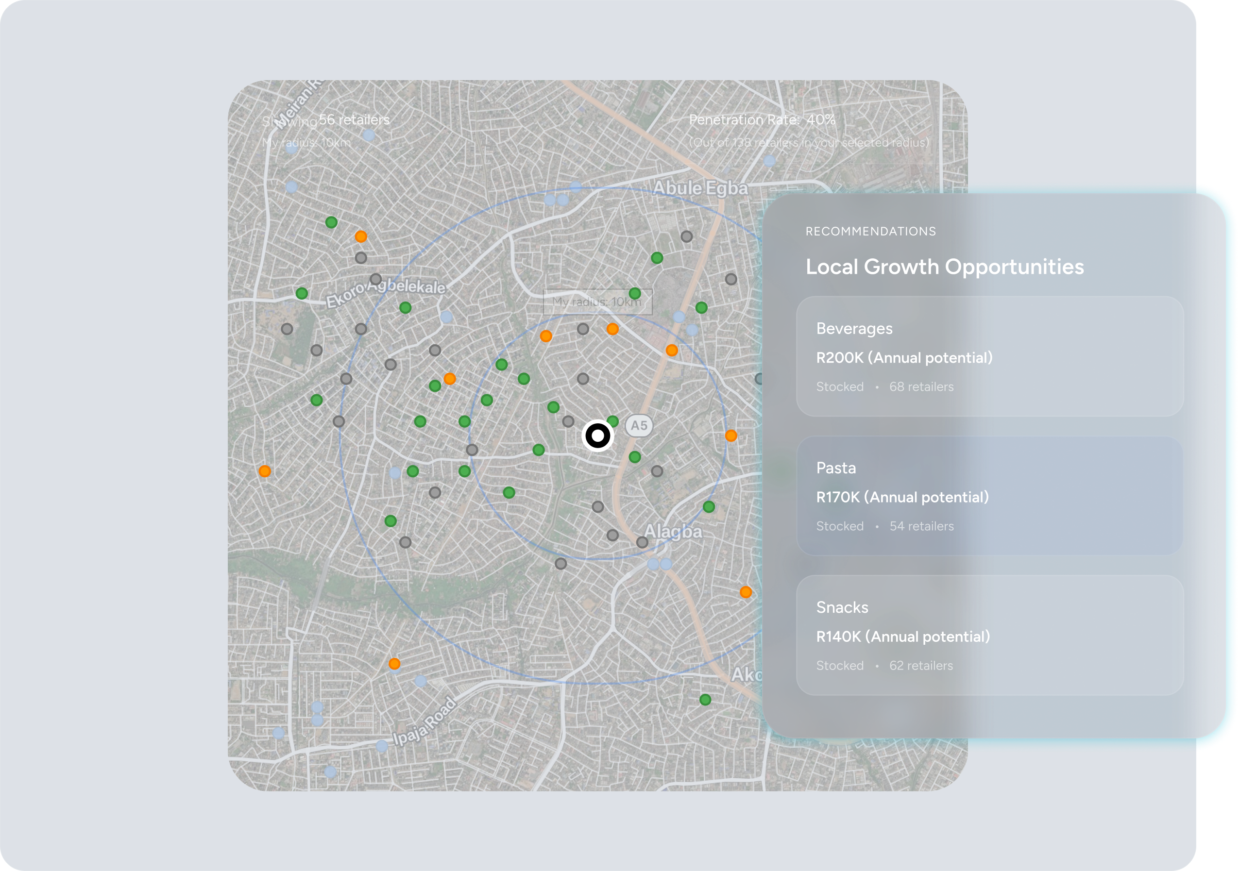Click the Local Growth Opportunities heading
Viewport: 1240px width, 871px height.
click(x=944, y=267)
